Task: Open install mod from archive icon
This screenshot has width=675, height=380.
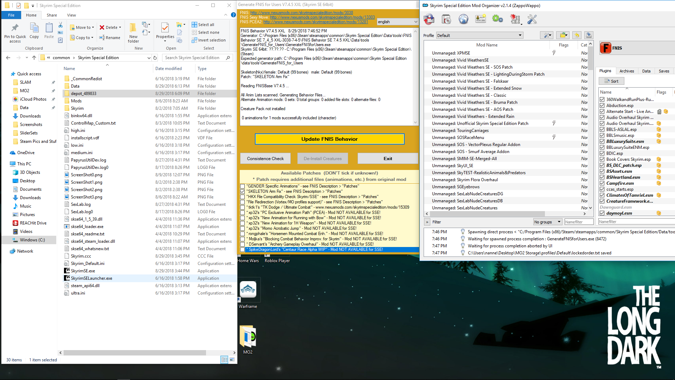Action: coord(446,19)
